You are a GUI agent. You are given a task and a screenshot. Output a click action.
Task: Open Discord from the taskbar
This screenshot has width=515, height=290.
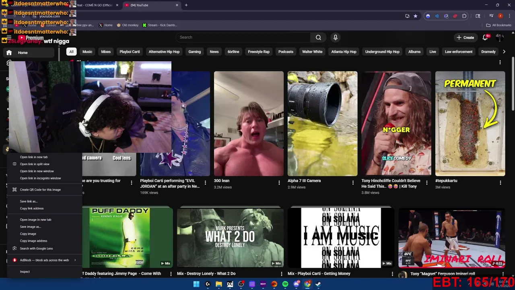pyautogui.click(x=297, y=284)
